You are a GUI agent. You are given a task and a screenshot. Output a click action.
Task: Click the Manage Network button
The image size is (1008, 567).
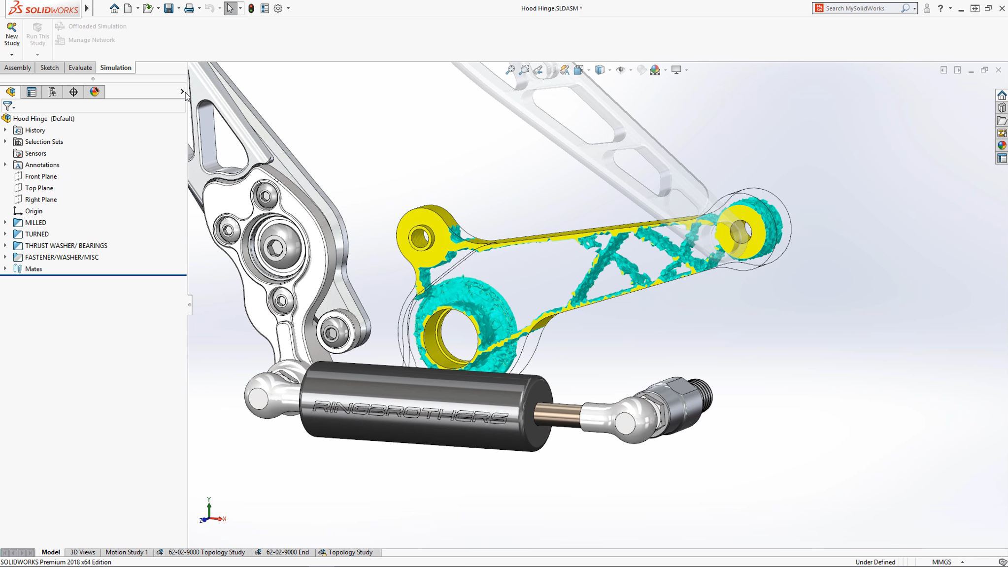click(91, 40)
